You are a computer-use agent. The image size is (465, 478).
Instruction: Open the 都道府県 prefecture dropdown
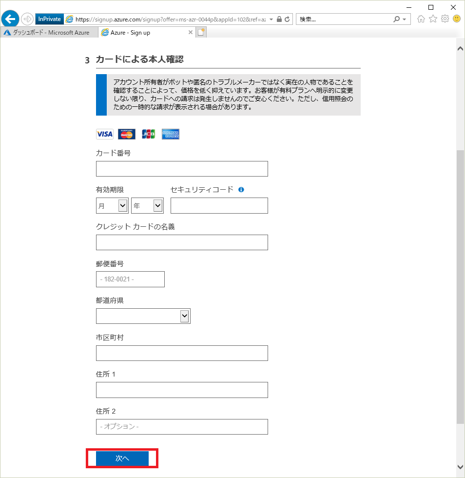point(143,316)
